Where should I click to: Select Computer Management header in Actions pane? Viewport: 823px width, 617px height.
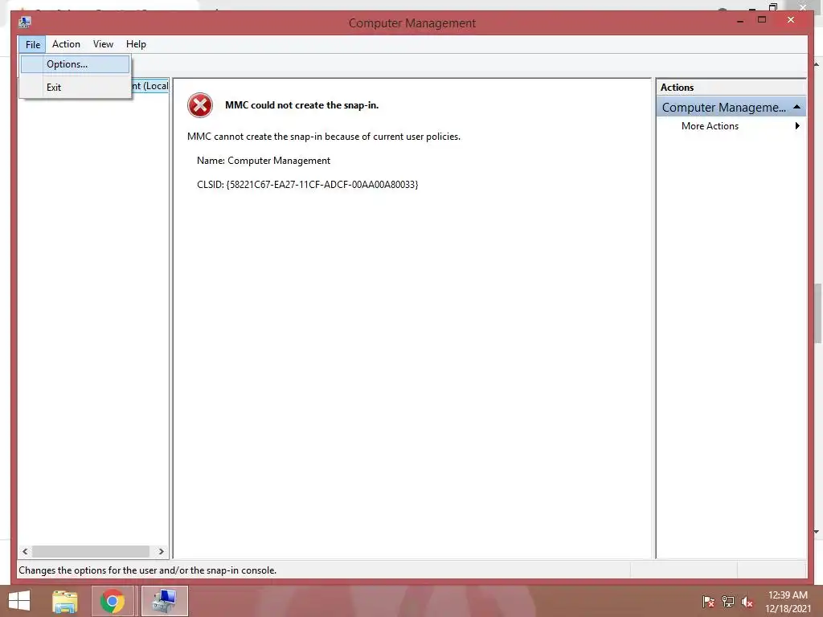coord(731,107)
